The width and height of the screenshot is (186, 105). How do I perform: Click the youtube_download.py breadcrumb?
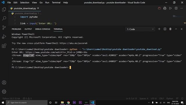(26, 13)
